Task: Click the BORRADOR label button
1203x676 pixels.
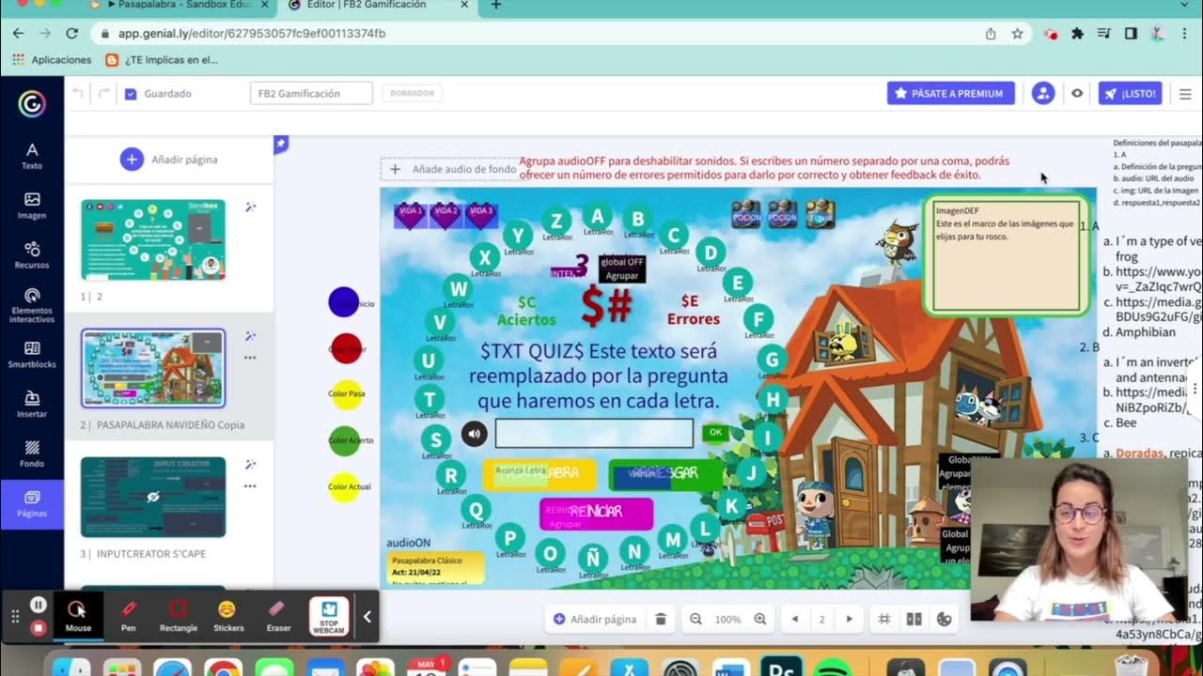Action: (x=412, y=93)
